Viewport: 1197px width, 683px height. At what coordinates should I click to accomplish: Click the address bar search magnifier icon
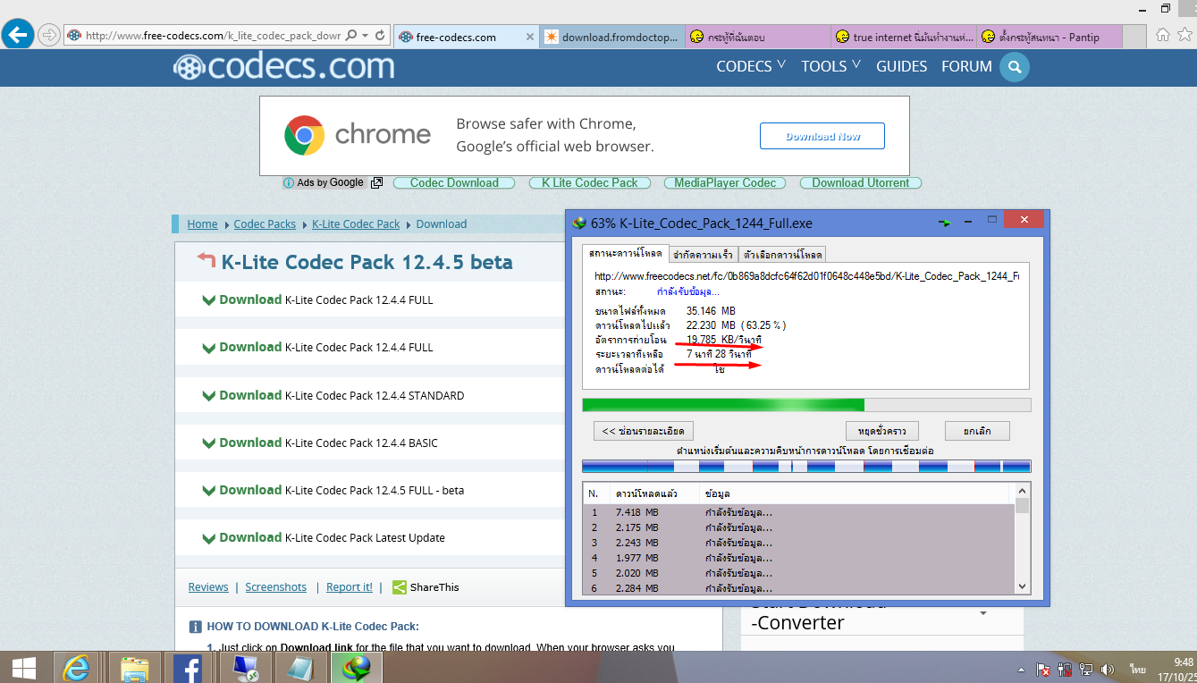350,36
